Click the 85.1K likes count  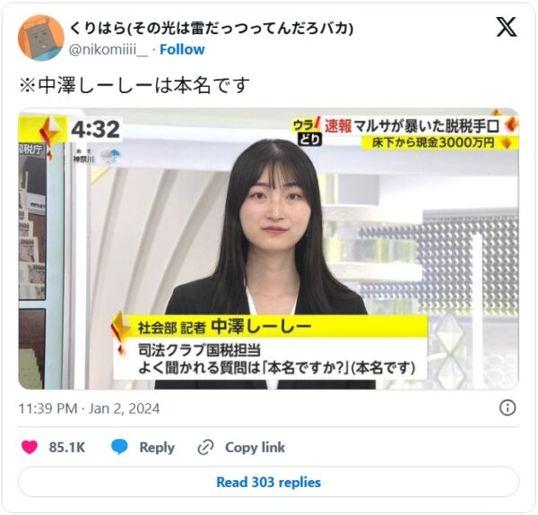(67, 447)
